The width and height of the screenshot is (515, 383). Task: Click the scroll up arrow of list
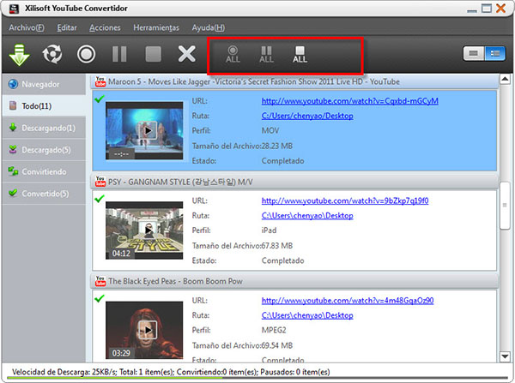point(505,79)
